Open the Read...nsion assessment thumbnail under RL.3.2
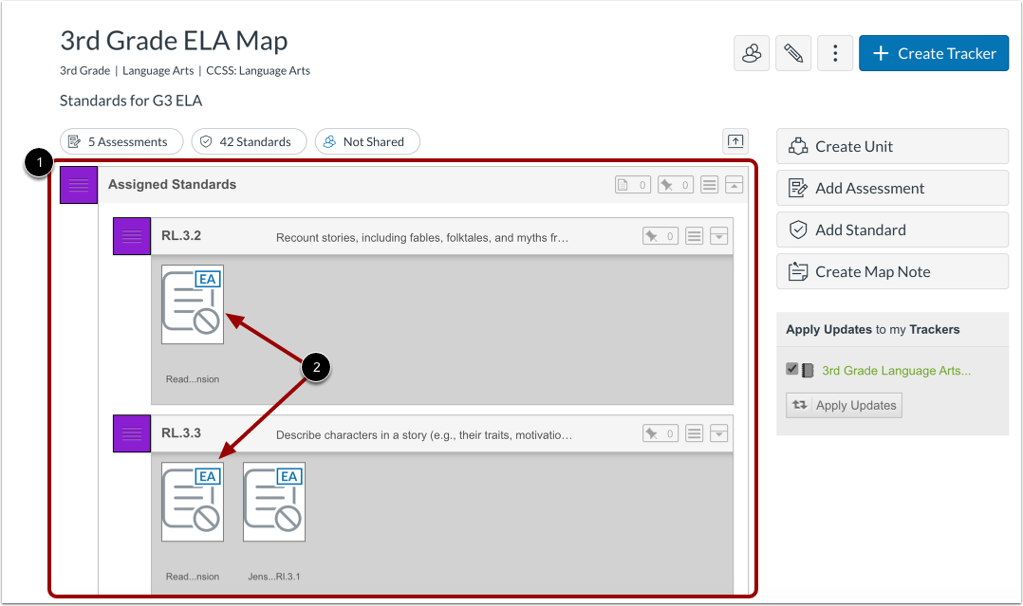This screenshot has height=606, width=1023. [193, 304]
